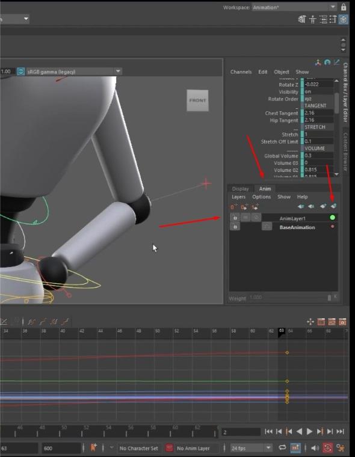Image resolution: width=355 pixels, height=457 pixels.
Task: Switch to the Display layer tab
Action: click(x=240, y=189)
